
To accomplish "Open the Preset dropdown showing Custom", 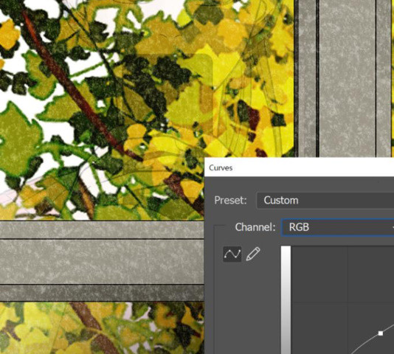I will click(x=325, y=201).
